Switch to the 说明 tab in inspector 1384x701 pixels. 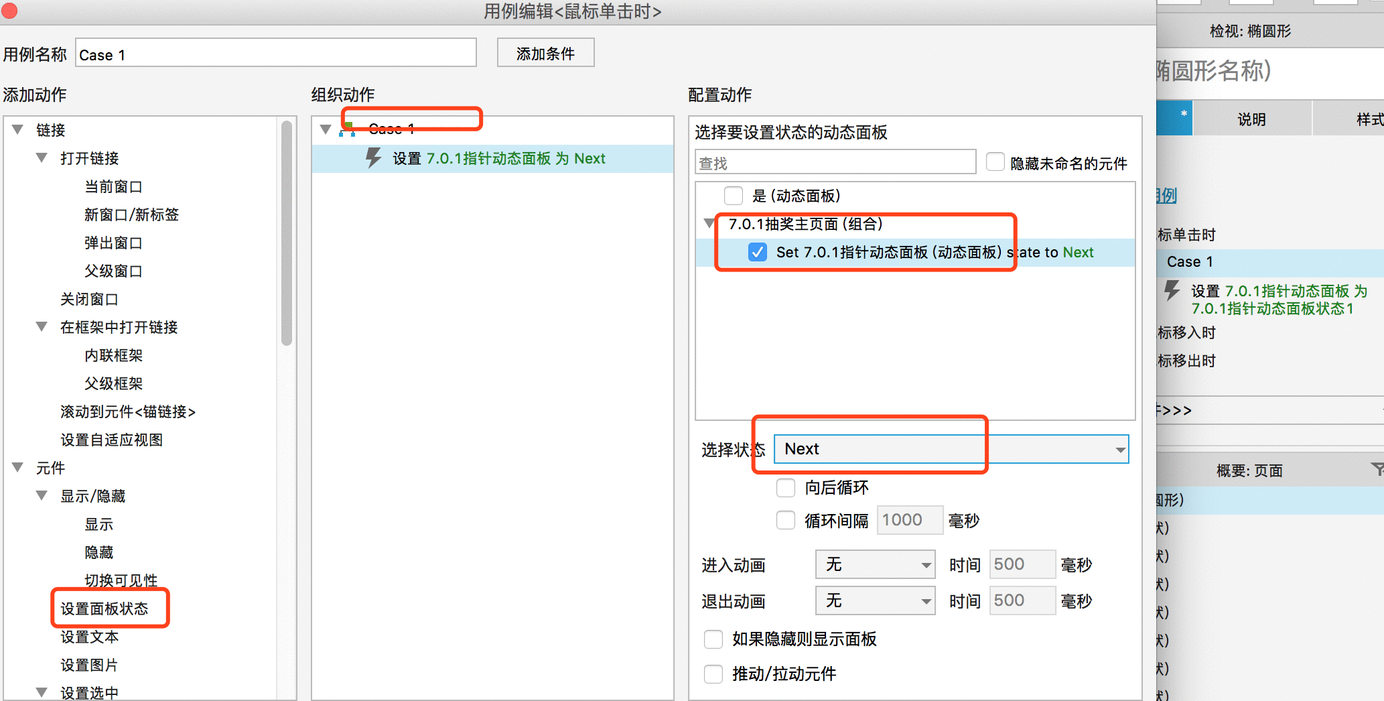(x=1251, y=119)
